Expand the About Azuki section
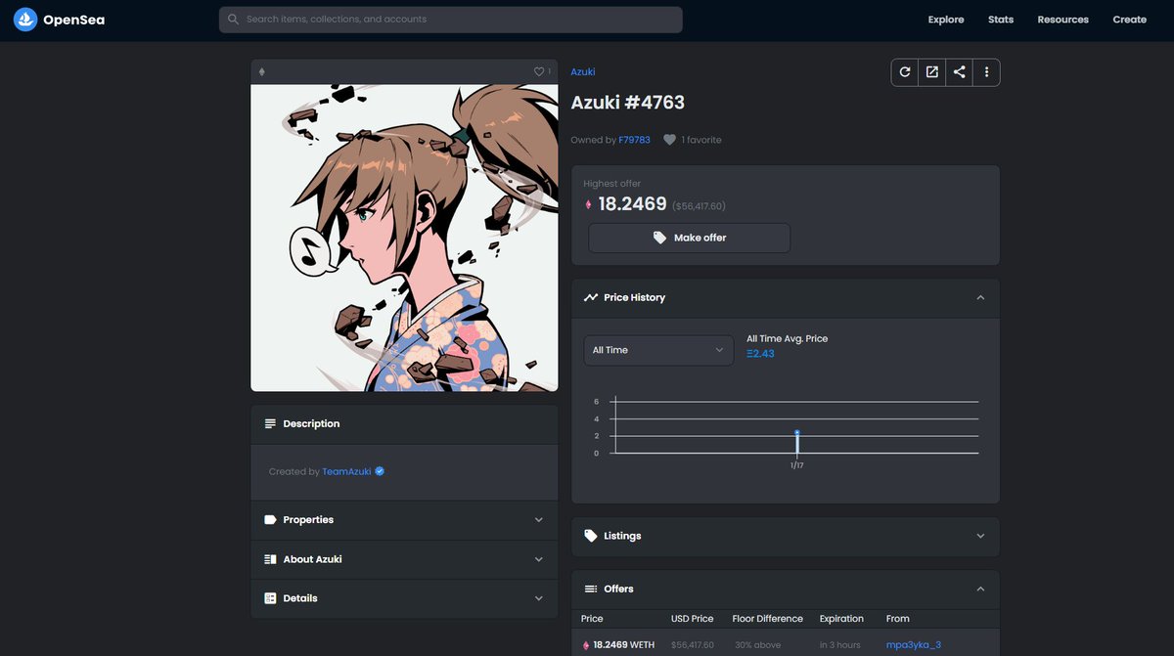The image size is (1174, 656). (538, 559)
